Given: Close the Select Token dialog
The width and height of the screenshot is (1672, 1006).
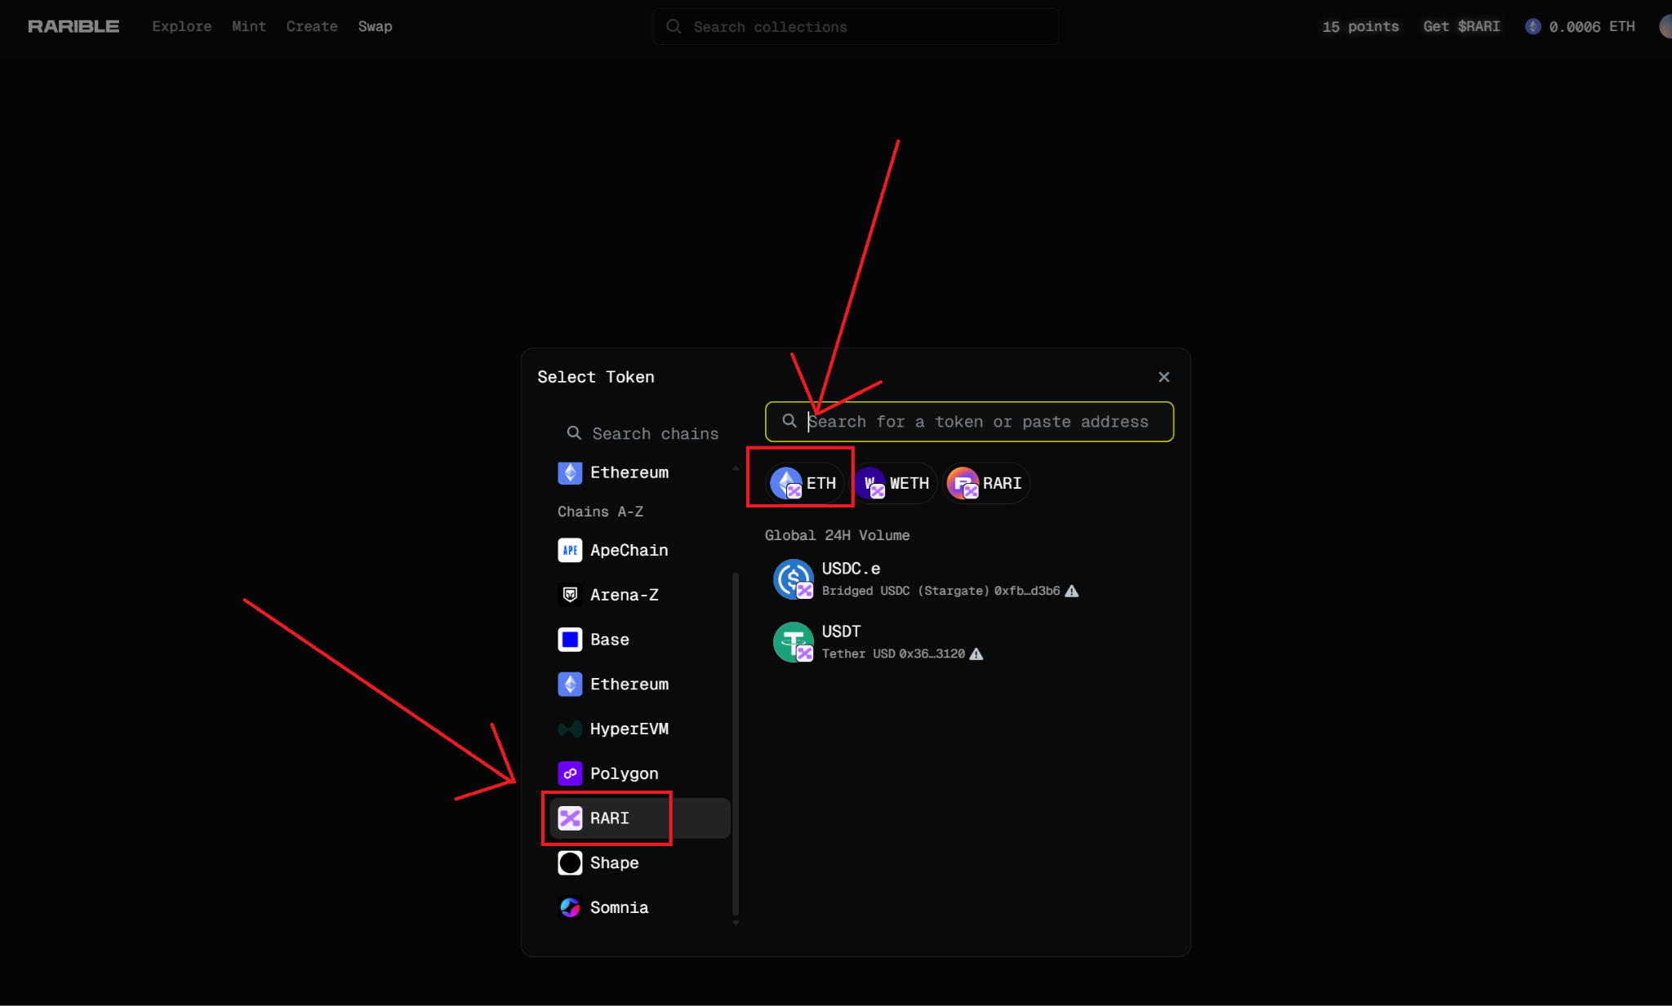Looking at the screenshot, I should 1163,377.
